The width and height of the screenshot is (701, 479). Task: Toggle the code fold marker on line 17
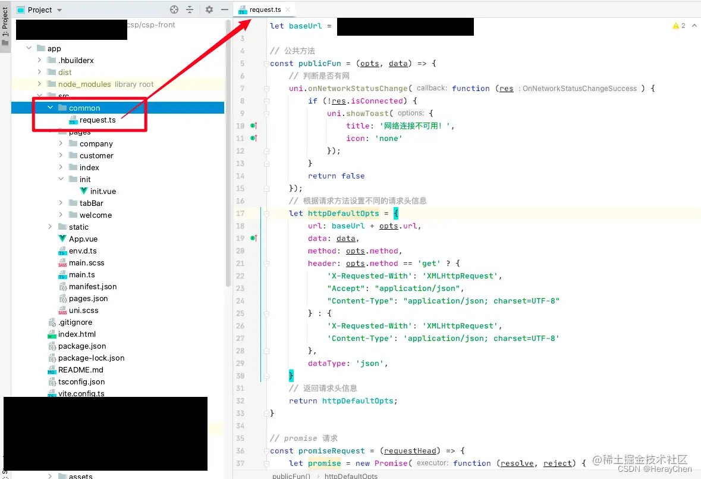coord(266,214)
